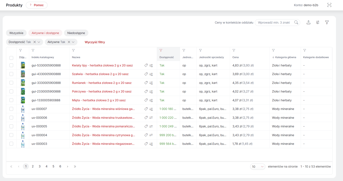Viewport: 343px width, 181px height.
Task: Expand the Dostępność Tak filter chevron
Action: (x=39, y=42)
